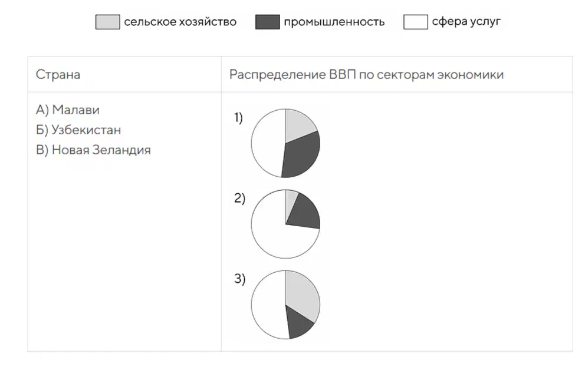Click pie chart number 1
The width and height of the screenshot is (585, 367).
(285, 143)
